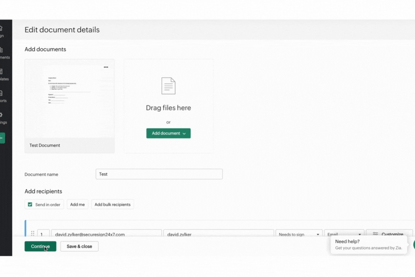415x277 pixels.
Task: Open the Email delivery method dropdown
Action: click(344, 234)
